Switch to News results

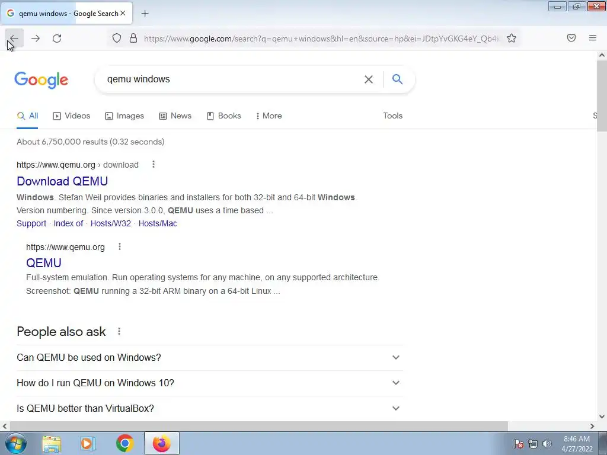pos(175,116)
